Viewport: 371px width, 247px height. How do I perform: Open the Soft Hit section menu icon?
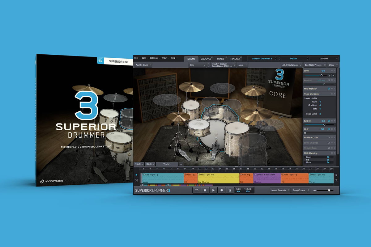click(x=332, y=121)
